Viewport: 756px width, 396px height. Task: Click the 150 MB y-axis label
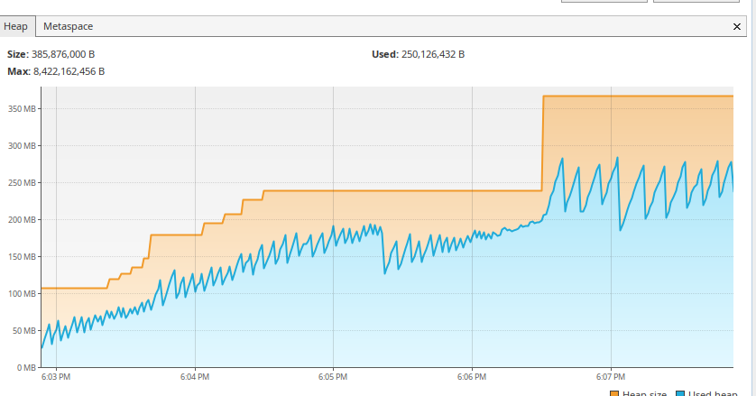point(22,256)
